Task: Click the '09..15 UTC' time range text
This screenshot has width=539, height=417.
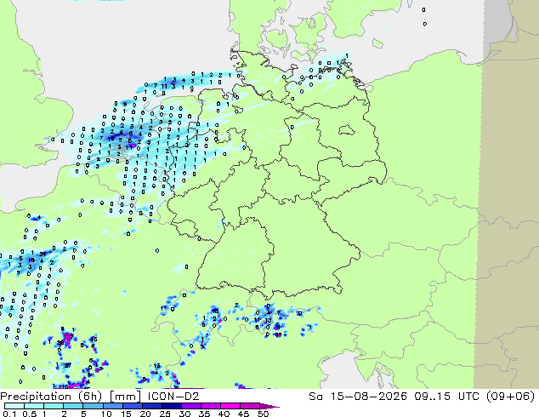Action: [448, 397]
